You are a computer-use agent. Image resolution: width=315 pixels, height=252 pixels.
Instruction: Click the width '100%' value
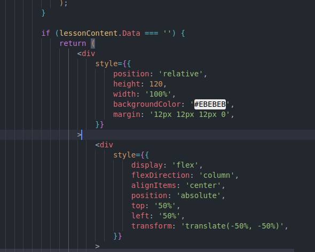coord(158,94)
